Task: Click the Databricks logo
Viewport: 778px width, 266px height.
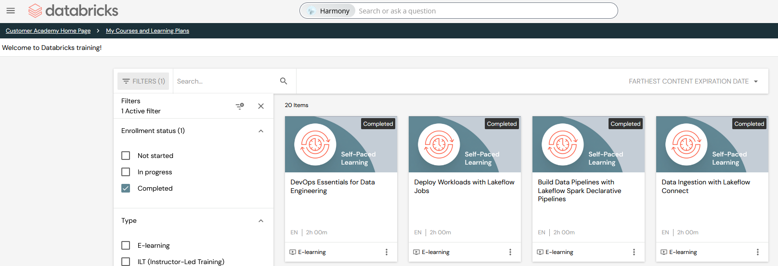Action: click(x=73, y=11)
